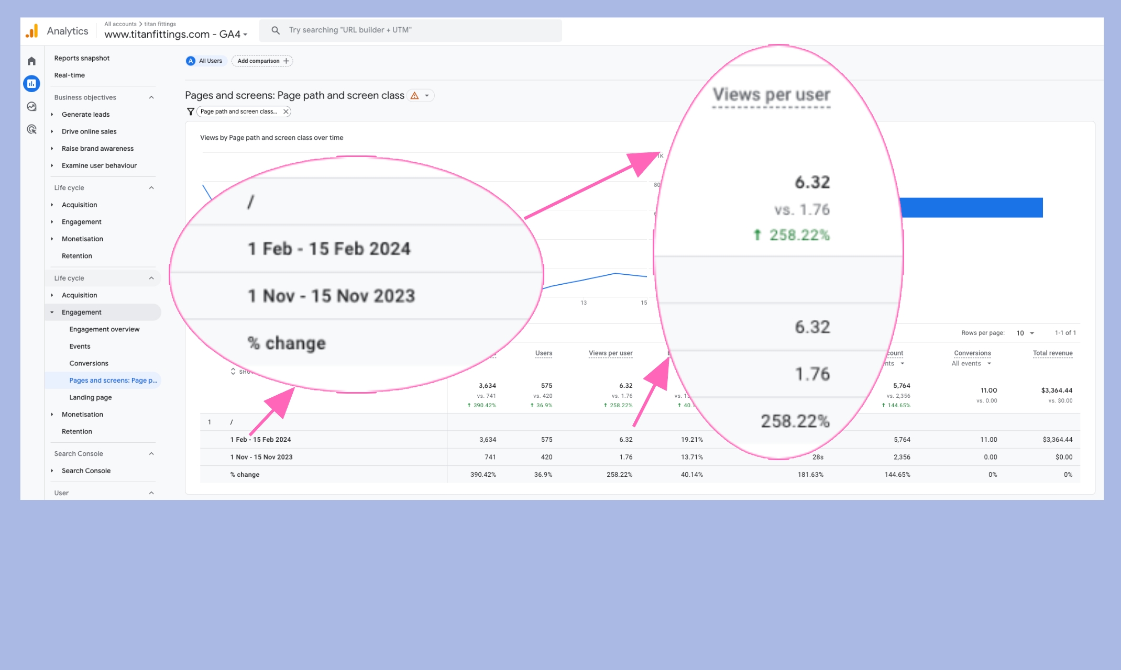Click the blue bar in the chart
The height and width of the screenshot is (670, 1121).
(x=972, y=208)
